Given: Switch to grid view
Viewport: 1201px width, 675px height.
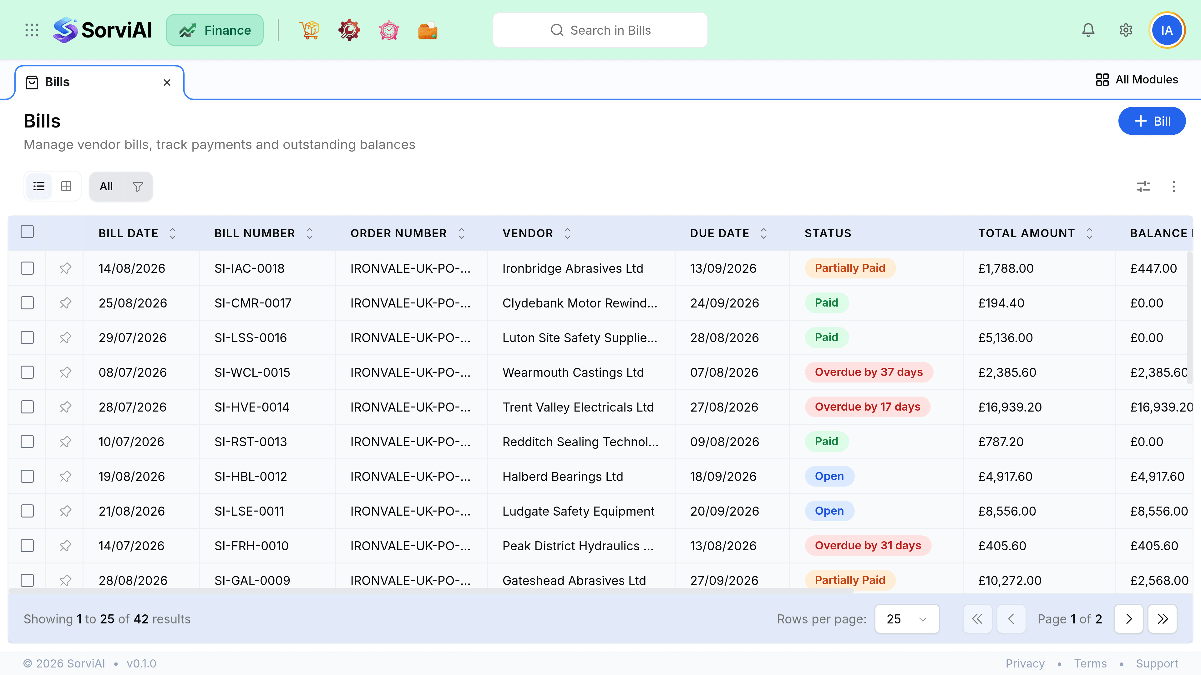Looking at the screenshot, I should (66, 186).
